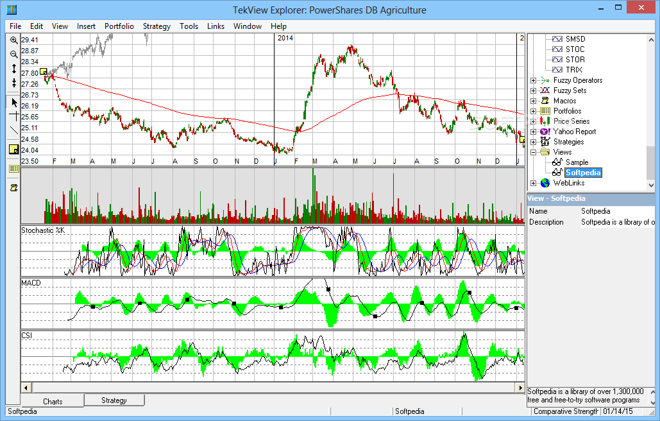
Task: Select the Yahoo Report tree item
Action: point(575,132)
